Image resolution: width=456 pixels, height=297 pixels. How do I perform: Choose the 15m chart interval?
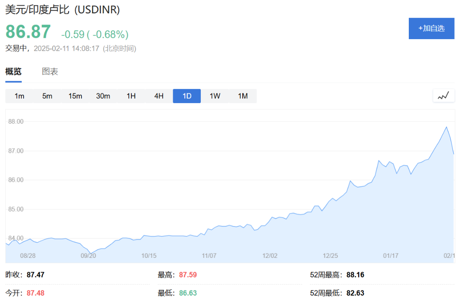pyautogui.click(x=75, y=96)
